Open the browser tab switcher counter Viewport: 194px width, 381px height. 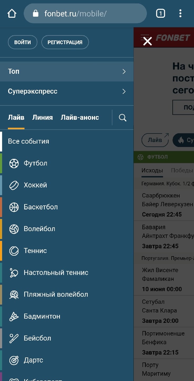click(x=161, y=13)
